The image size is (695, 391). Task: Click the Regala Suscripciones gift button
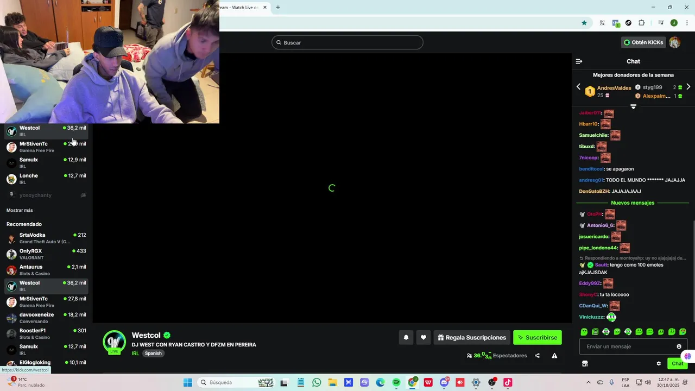click(472, 337)
